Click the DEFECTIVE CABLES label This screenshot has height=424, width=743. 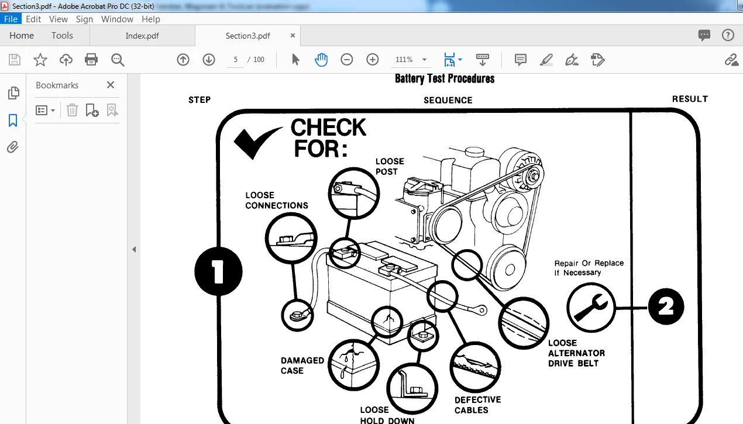coord(478,405)
